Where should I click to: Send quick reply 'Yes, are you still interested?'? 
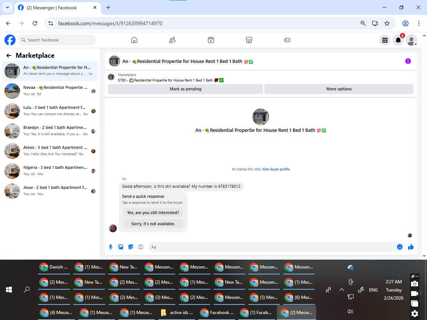point(153,213)
